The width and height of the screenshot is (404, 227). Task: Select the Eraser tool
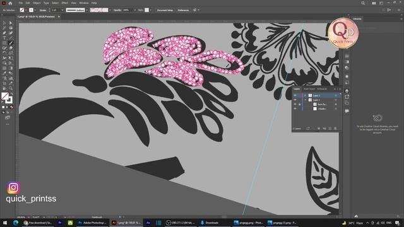[x=11, y=48]
